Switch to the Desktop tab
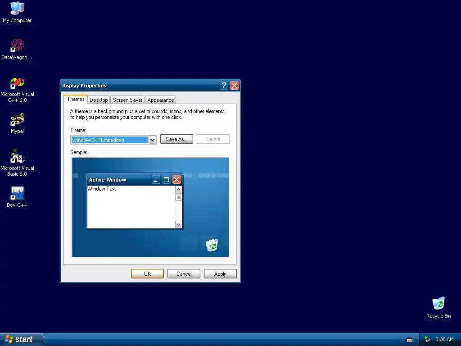Viewport: 461px width, 346px height. pyautogui.click(x=99, y=100)
